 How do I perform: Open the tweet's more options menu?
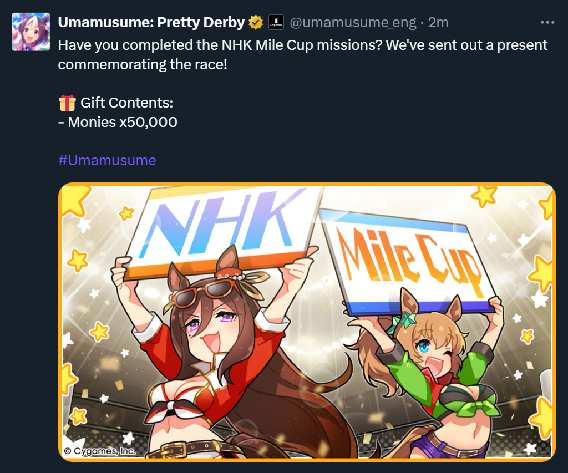point(547,23)
